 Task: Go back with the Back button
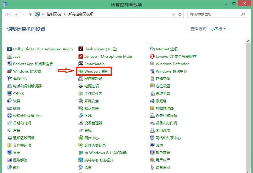pyautogui.click(x=8, y=15)
